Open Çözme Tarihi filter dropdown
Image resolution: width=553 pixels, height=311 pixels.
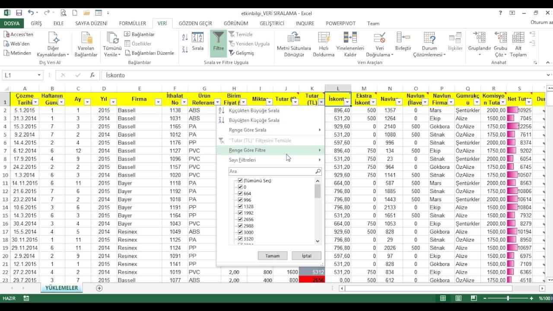[x=35, y=102]
